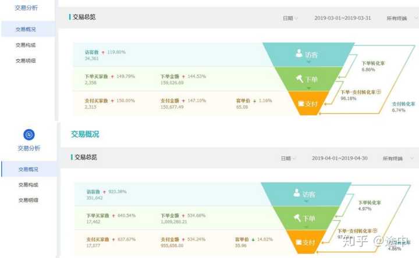The height and width of the screenshot is (258, 419).
Task: Select 交易构成 in the upper sidebar
Action: point(26,45)
